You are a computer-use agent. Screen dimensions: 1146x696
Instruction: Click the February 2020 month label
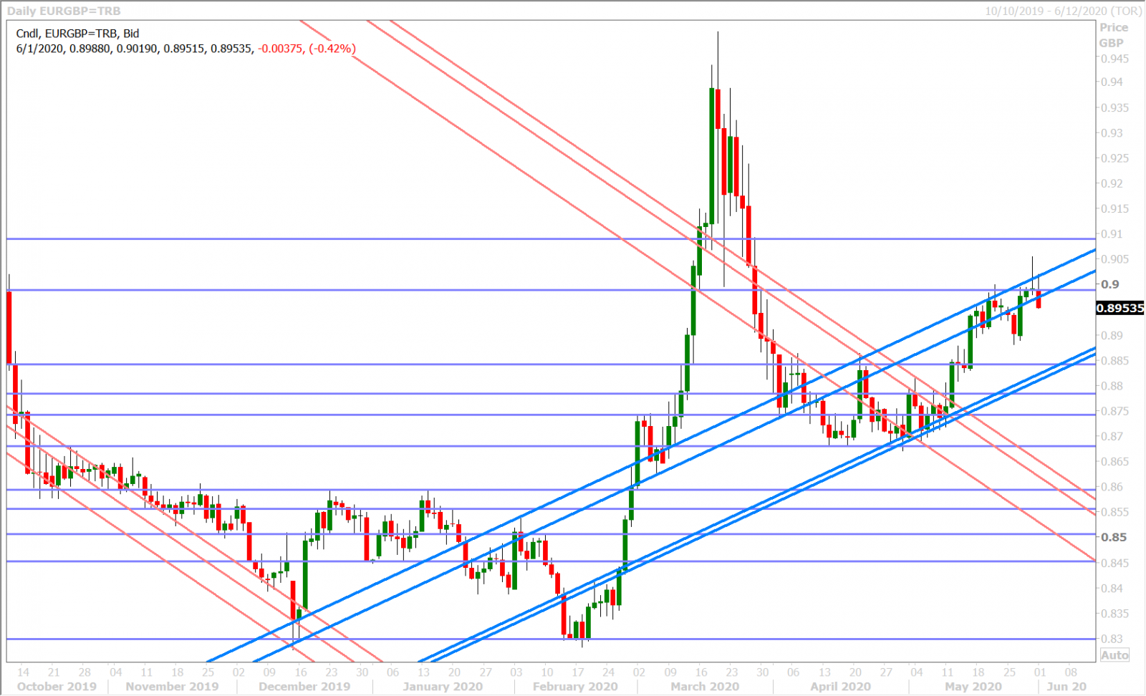click(575, 687)
